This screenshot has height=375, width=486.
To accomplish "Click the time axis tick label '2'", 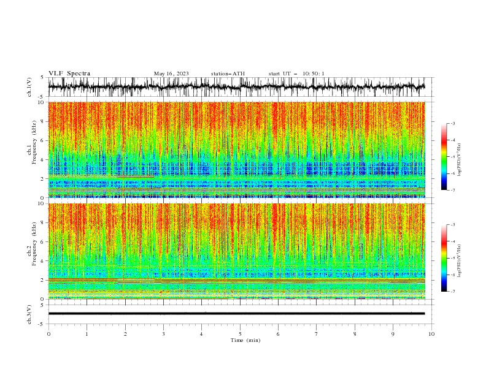I will coord(125,334).
